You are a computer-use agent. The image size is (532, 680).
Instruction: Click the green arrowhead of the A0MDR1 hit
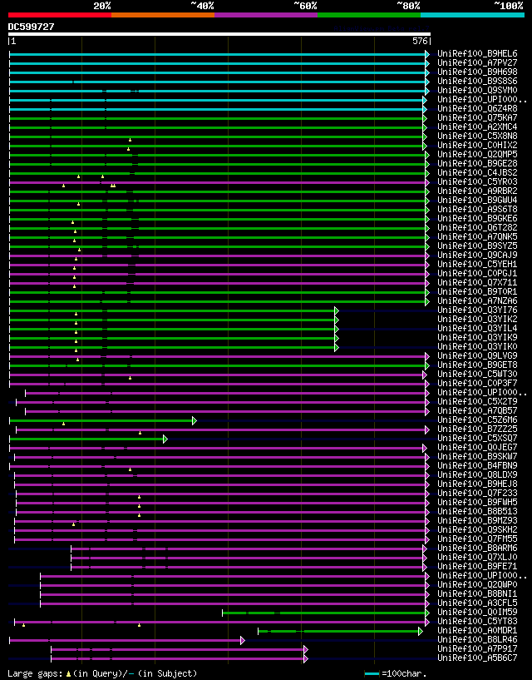[421, 631]
